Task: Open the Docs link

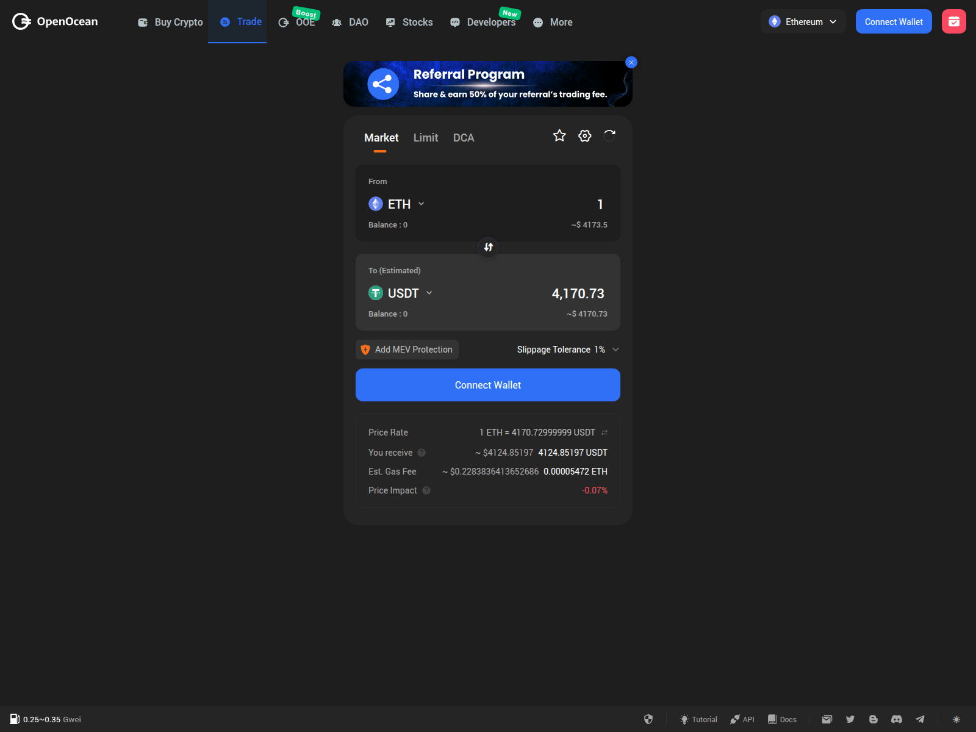Action: [782, 719]
